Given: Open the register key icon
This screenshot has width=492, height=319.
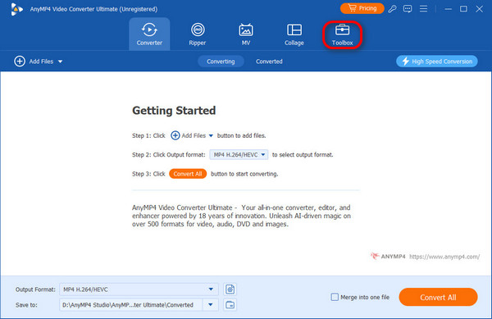Looking at the screenshot, I should point(392,9).
